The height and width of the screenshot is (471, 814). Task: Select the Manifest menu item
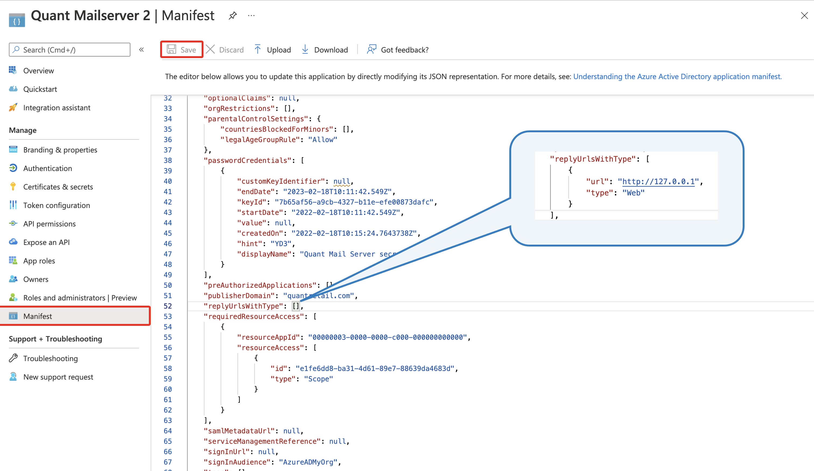[75, 316]
